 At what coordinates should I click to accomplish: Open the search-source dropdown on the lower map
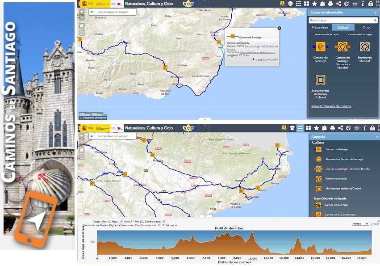pyautogui.click(x=92, y=136)
